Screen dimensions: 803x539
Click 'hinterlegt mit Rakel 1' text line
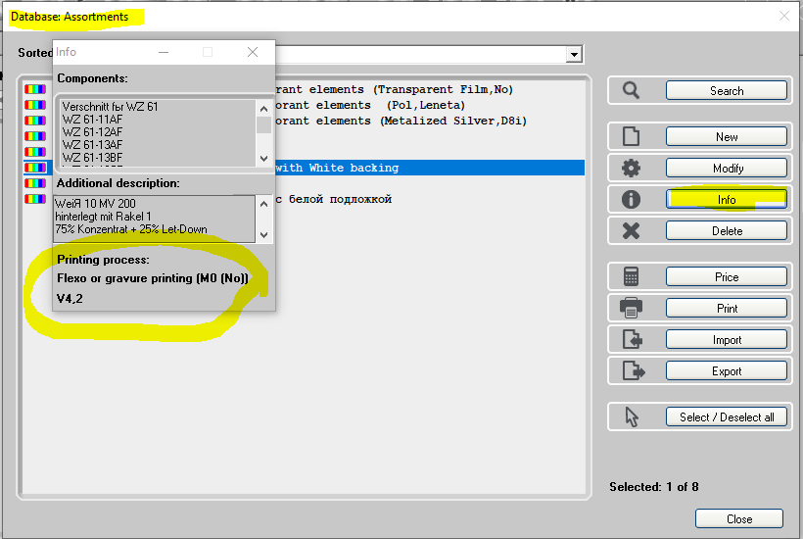pos(103,217)
